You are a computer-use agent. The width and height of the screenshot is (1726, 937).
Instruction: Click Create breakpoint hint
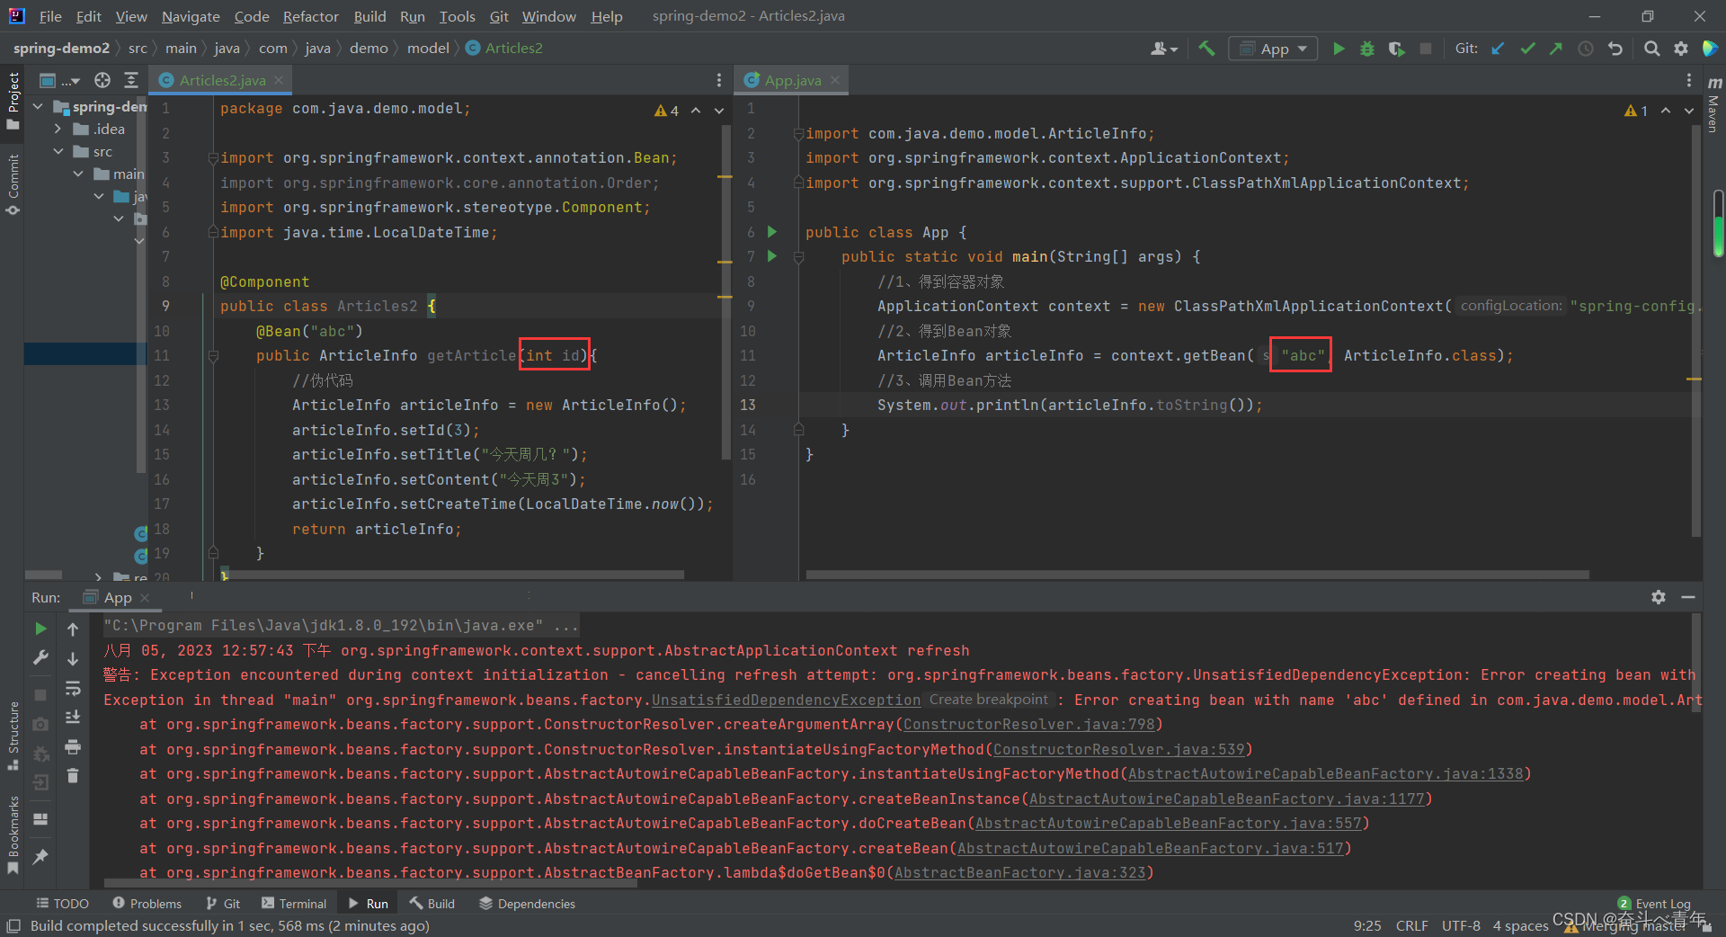[989, 700]
